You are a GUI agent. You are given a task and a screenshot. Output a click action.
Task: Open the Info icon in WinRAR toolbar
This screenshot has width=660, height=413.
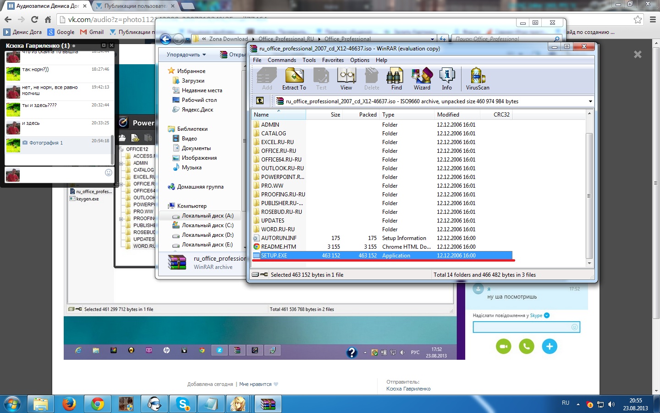pyautogui.click(x=447, y=79)
